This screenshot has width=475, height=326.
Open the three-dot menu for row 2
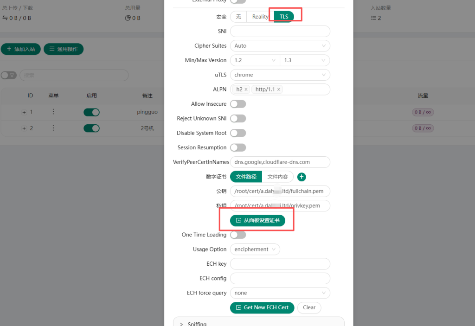[53, 128]
